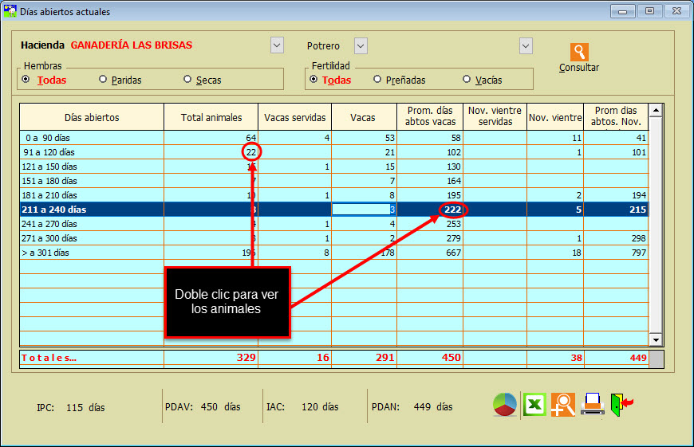The width and height of the screenshot is (694, 447).
Task: Click the orange magnifier zoom icon
Action: [x=562, y=405]
